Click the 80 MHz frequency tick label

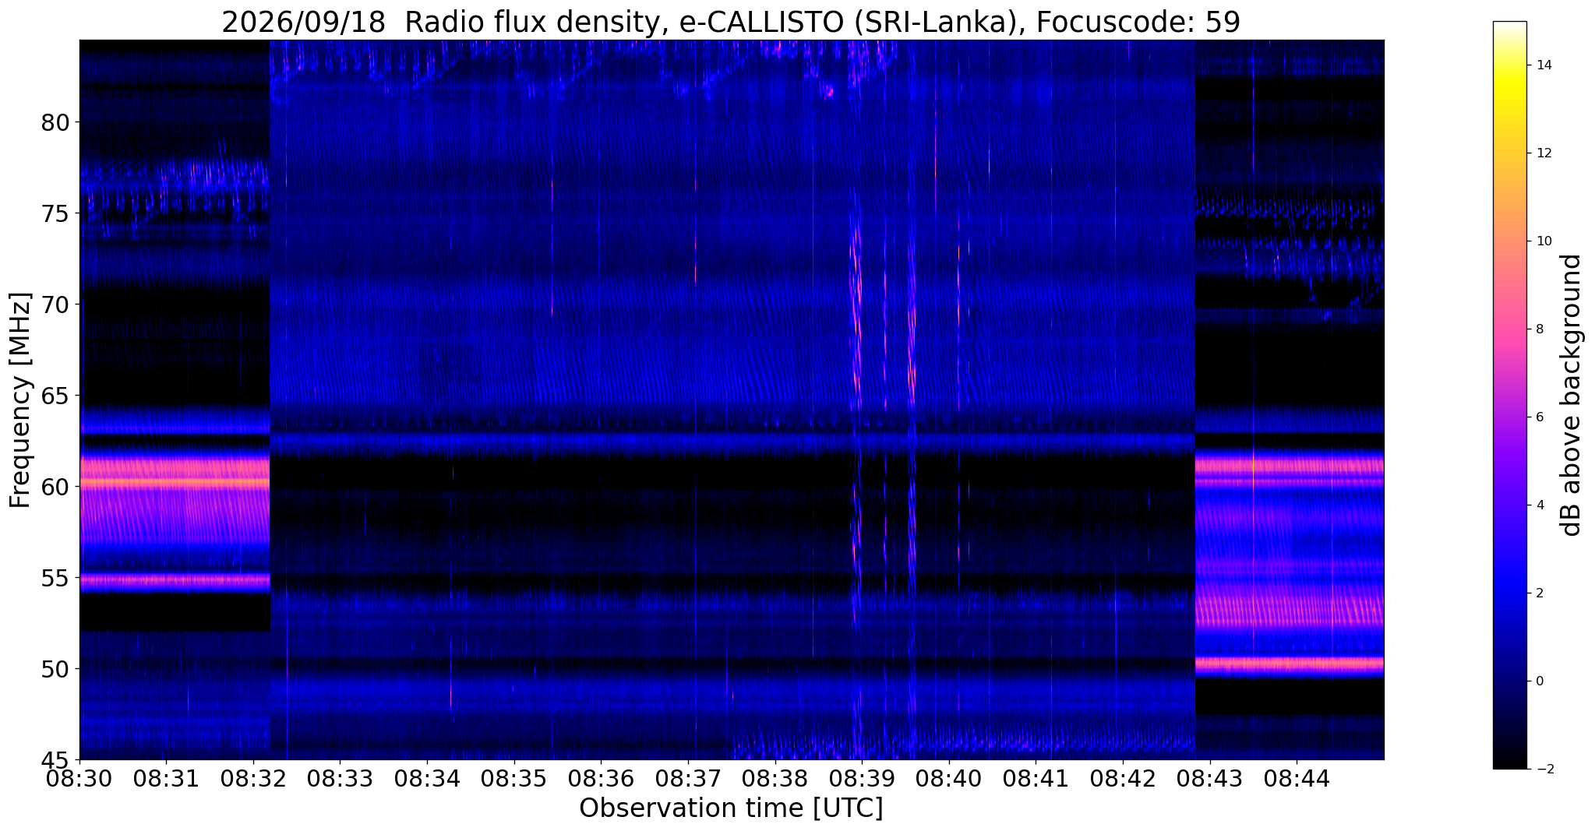coord(55,122)
